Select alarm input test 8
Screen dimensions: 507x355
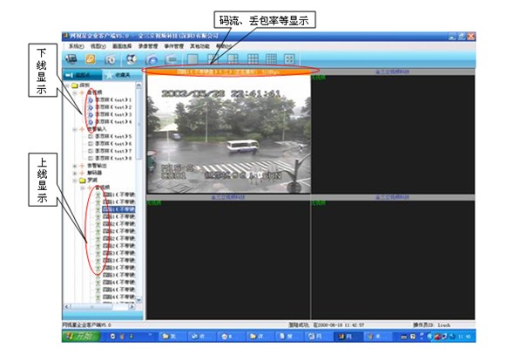(113, 158)
